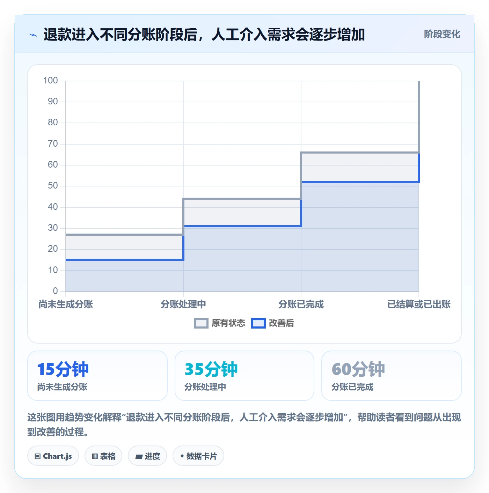Click the 分账已完成 caption under 60分钟
The width and height of the screenshot is (489, 493).
(352, 387)
